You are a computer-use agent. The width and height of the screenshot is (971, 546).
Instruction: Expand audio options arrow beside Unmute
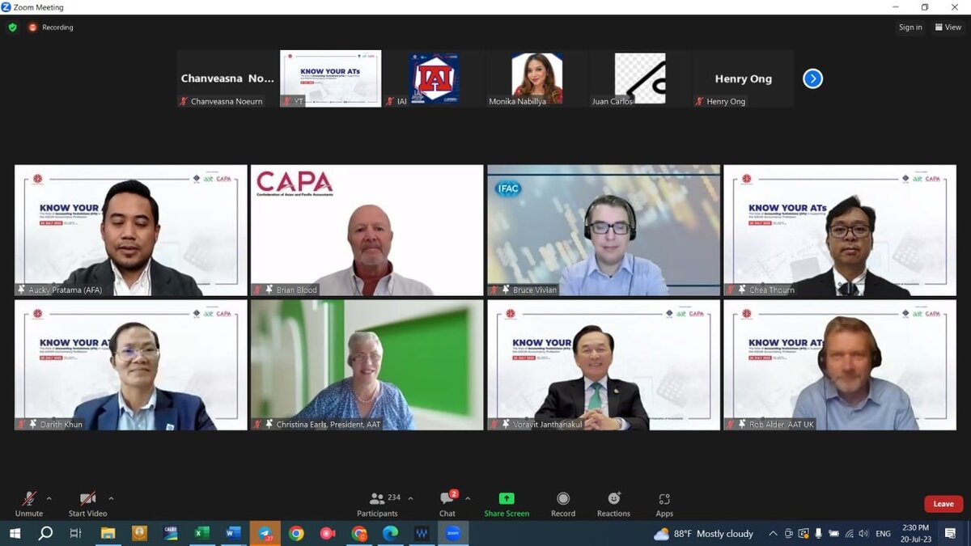[x=49, y=498]
